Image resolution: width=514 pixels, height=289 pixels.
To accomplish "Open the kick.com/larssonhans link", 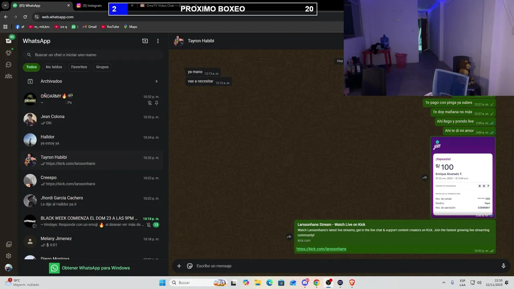I will [321, 249].
